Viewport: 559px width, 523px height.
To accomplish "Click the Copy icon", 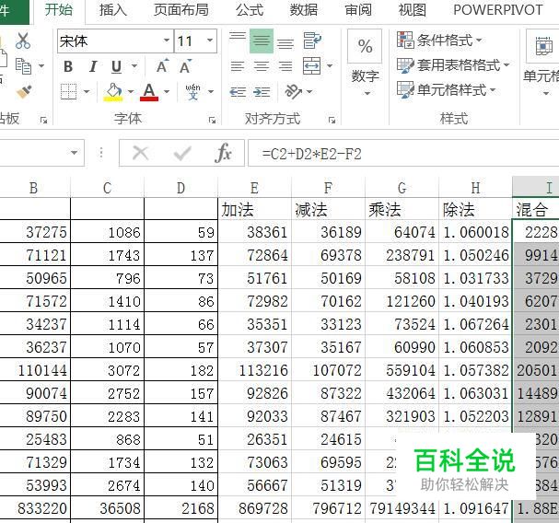I will tap(24, 66).
